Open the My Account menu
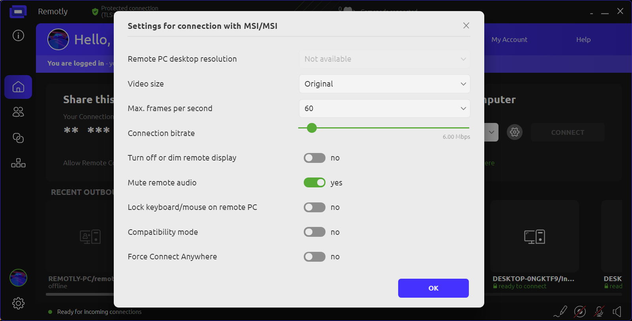The height and width of the screenshot is (321, 632). pos(509,40)
